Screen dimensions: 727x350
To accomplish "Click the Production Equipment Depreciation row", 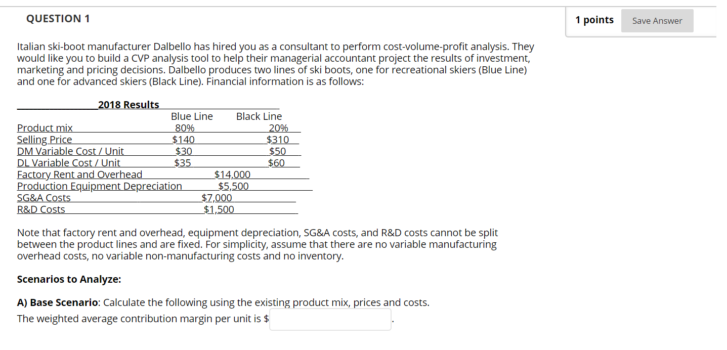I will (99, 186).
